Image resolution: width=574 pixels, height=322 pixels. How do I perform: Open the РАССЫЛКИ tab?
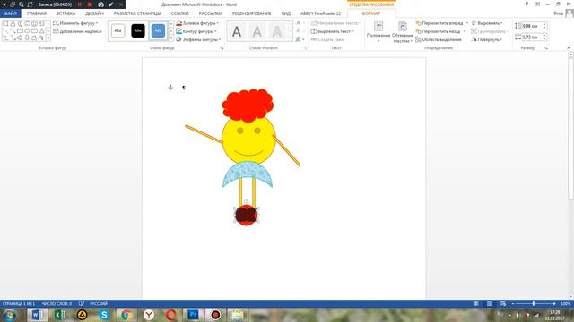[x=211, y=13]
